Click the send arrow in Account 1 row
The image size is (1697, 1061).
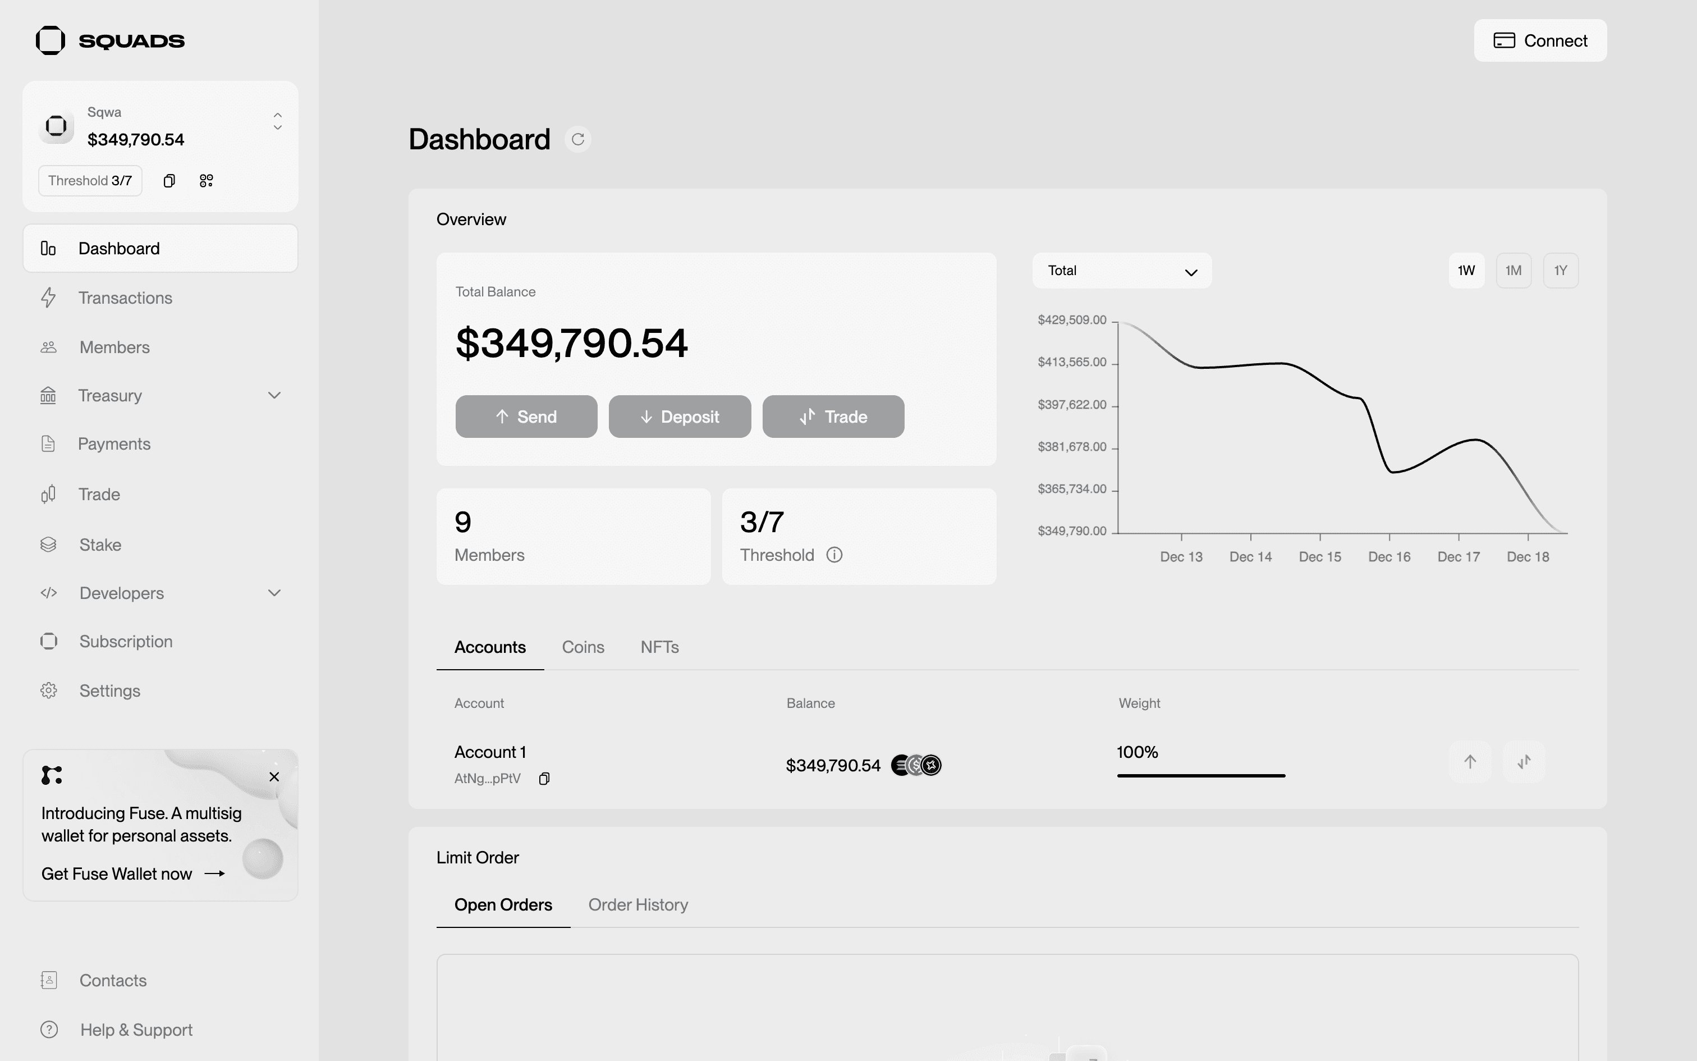point(1470,762)
